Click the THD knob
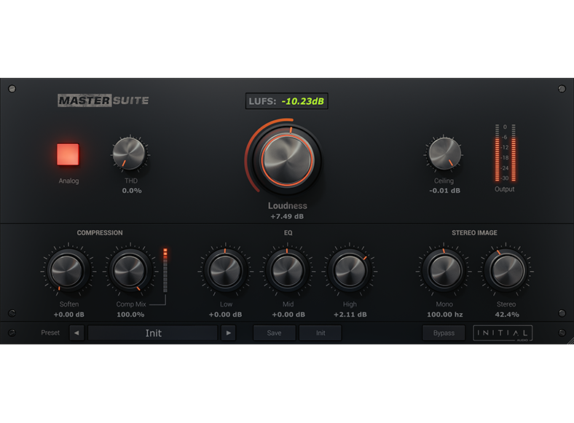Viewport: 574px width, 423px height. pos(129,154)
